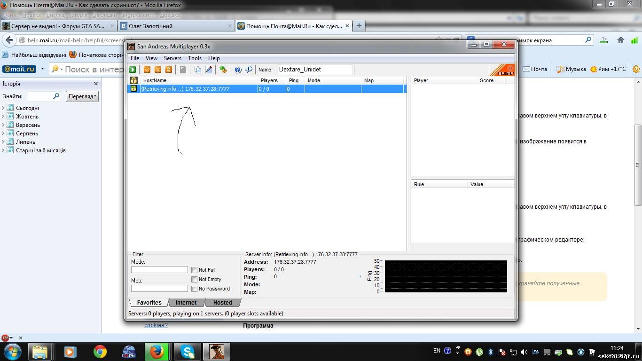Click the orange checkmark Add Server icon
Screen dimensions: 642x361
tap(147, 70)
